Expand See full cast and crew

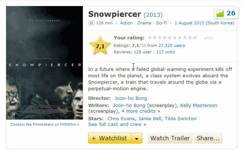[x=117, y=124]
